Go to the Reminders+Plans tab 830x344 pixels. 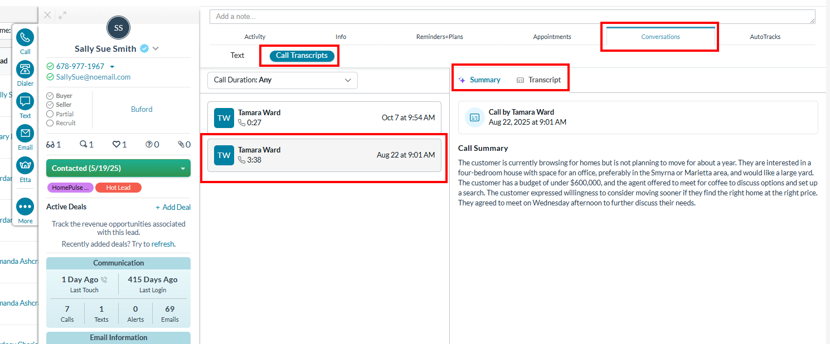[x=440, y=37]
